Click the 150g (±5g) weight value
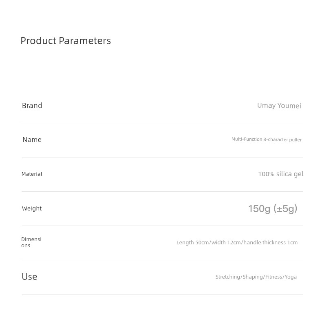The width and height of the screenshot is (322, 330). coord(273,209)
